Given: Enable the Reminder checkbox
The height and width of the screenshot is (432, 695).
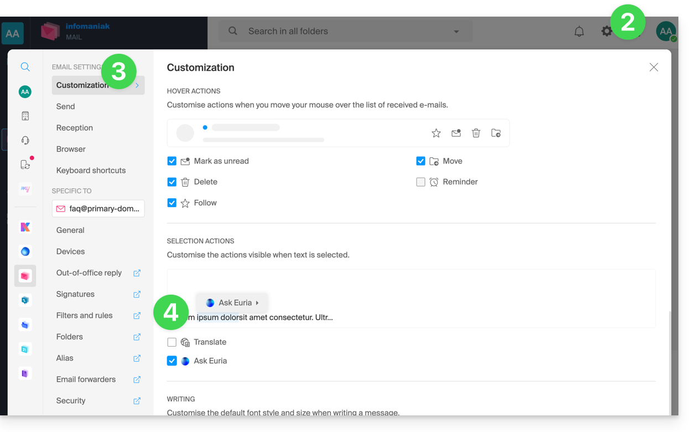Looking at the screenshot, I should click(421, 182).
